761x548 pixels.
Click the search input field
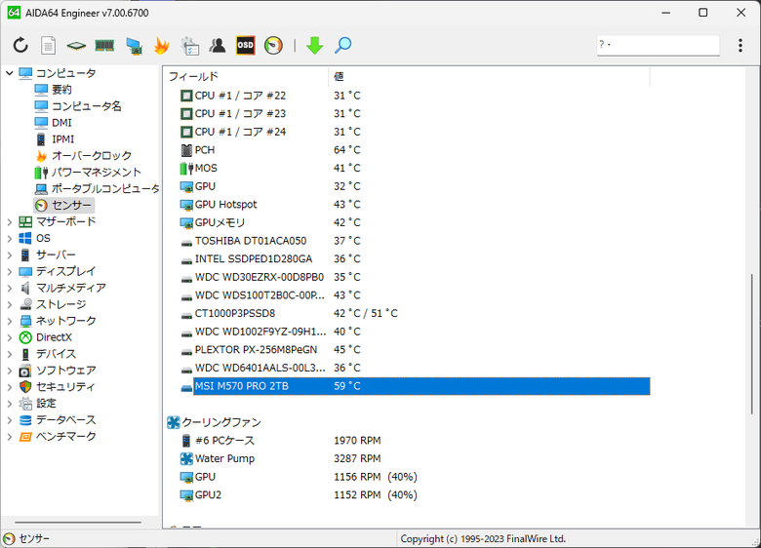[659, 45]
